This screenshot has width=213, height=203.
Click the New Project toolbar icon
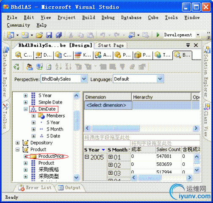coord(11,35)
